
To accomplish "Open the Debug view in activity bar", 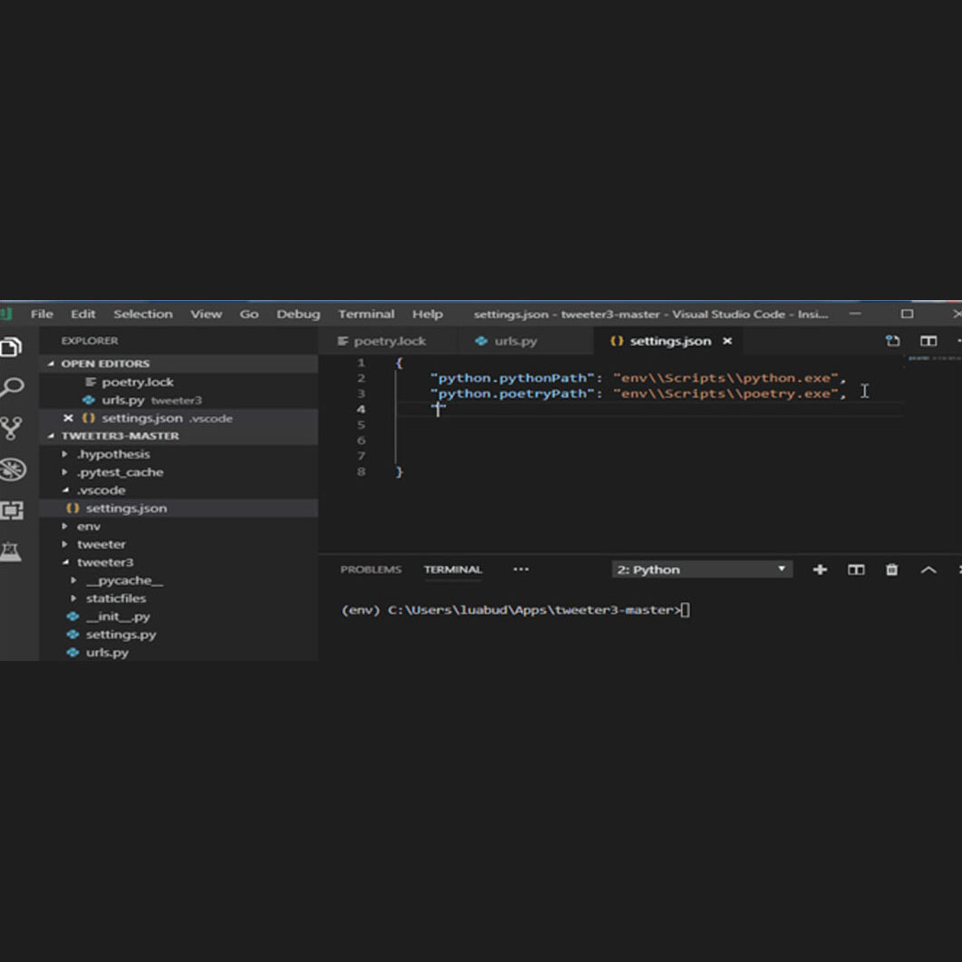I will coord(12,470).
